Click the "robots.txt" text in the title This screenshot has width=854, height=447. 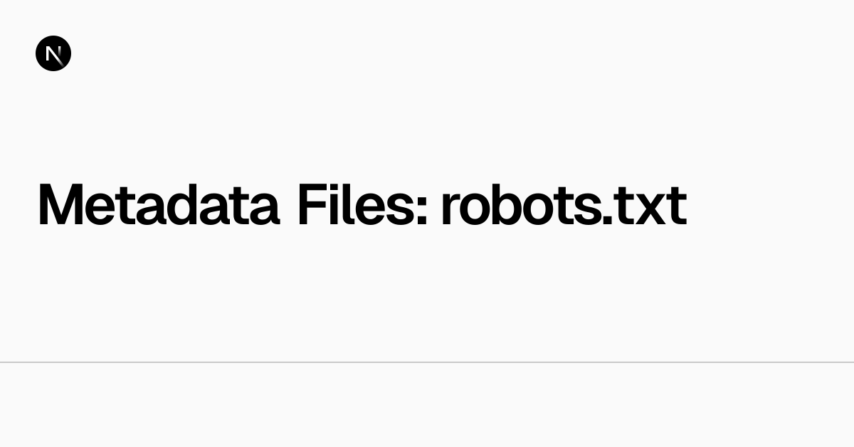click(563, 206)
